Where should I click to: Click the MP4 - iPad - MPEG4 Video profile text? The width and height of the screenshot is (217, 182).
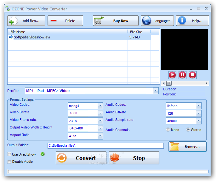click(48, 91)
